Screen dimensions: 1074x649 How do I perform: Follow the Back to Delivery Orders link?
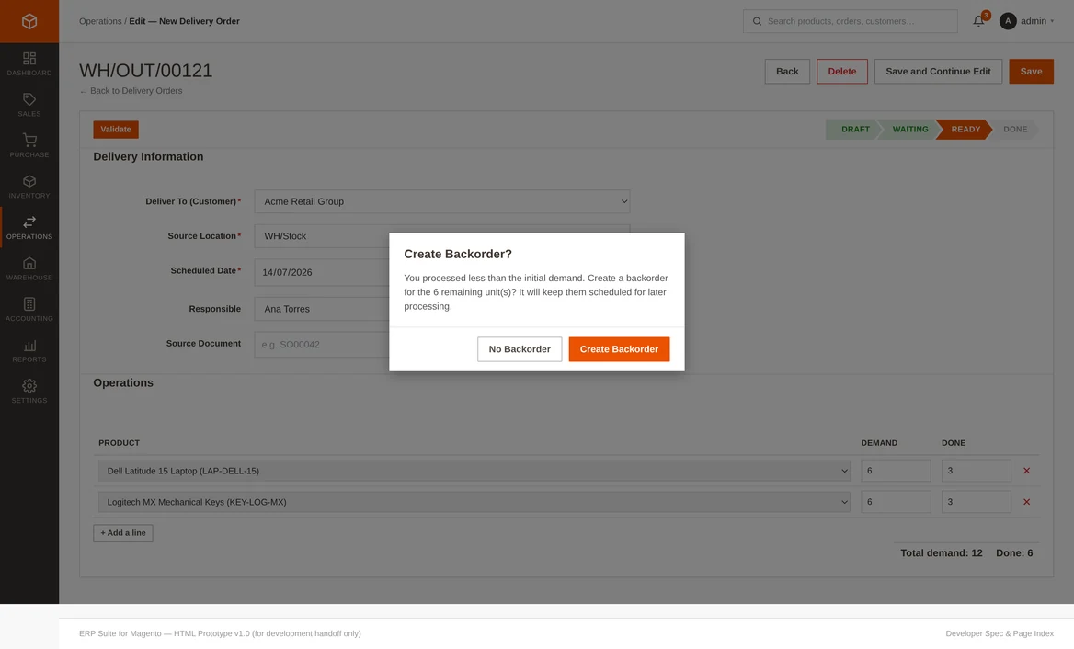click(x=131, y=91)
